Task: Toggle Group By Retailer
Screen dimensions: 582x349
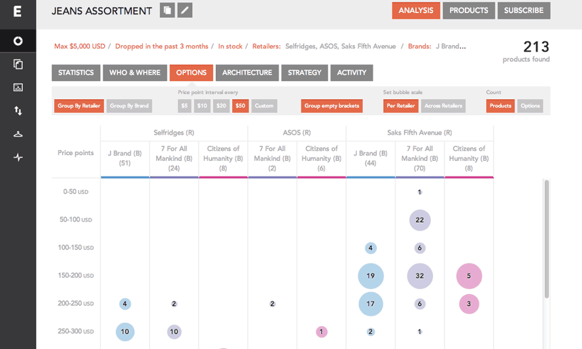Action: 78,106
